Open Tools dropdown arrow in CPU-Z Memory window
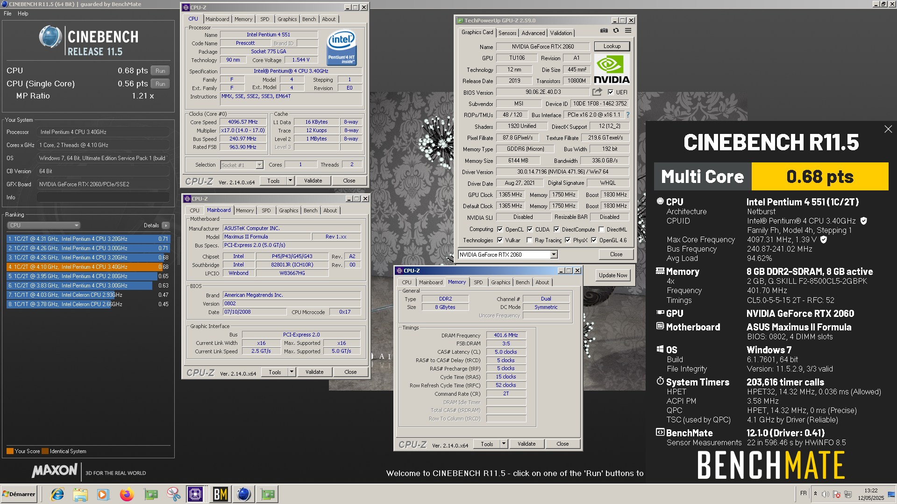Viewport: 897px width, 504px height. pyautogui.click(x=504, y=444)
